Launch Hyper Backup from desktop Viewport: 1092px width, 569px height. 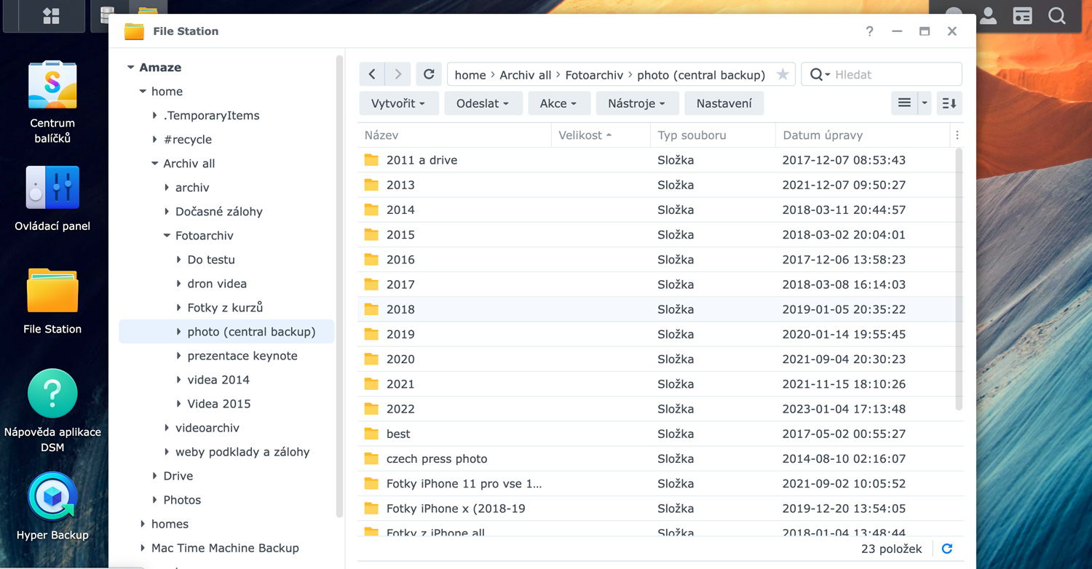[x=52, y=498]
